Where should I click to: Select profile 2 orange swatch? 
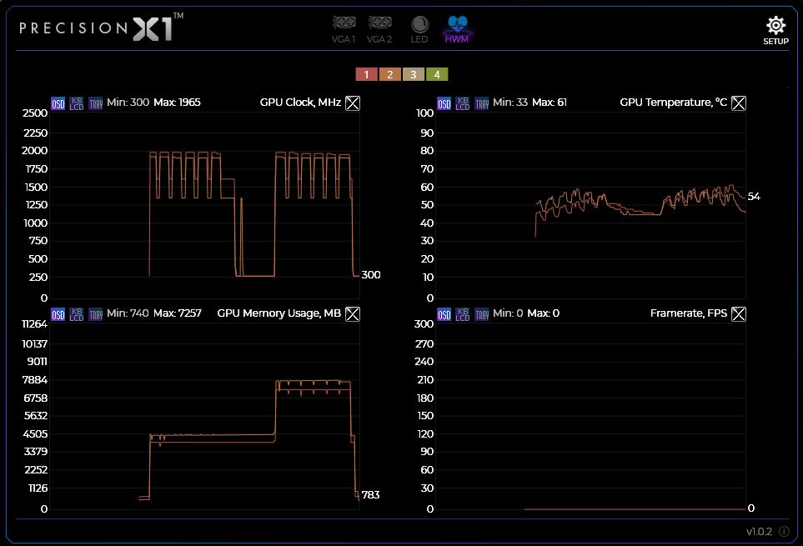click(x=389, y=75)
